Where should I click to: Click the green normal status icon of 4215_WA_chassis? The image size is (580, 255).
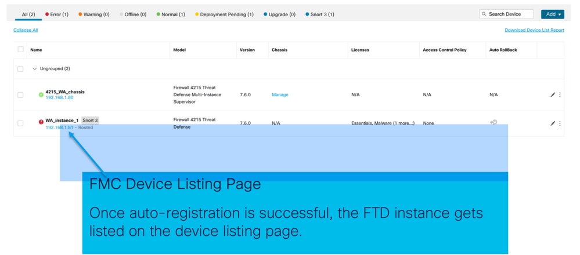tap(41, 95)
